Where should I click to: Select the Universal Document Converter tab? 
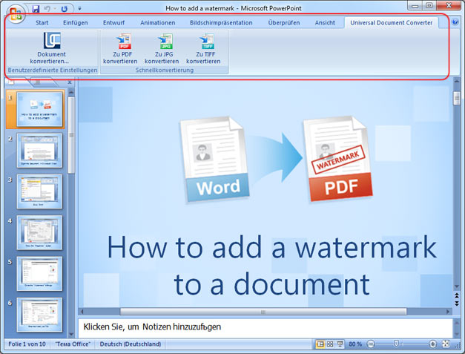coord(391,22)
